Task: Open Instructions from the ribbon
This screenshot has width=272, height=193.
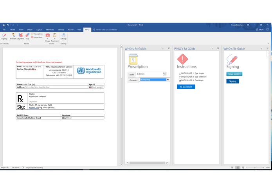Action: pyautogui.click(x=37, y=37)
